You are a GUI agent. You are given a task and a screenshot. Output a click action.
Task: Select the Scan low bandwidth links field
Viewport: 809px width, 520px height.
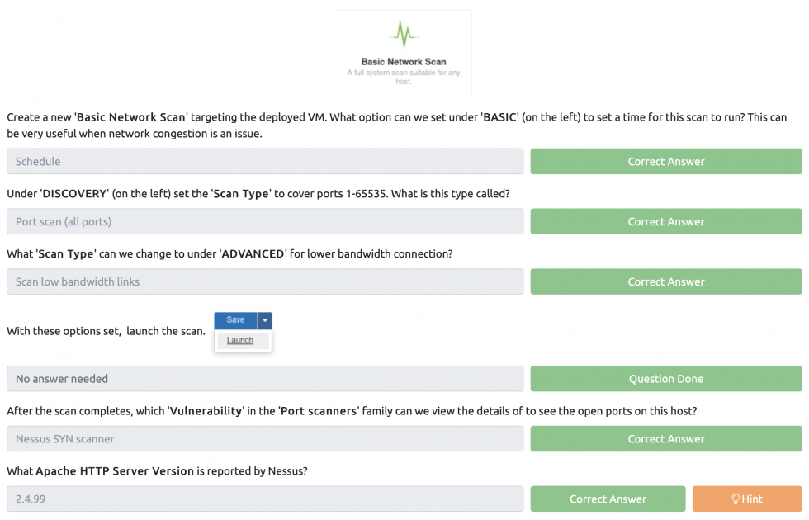point(265,281)
